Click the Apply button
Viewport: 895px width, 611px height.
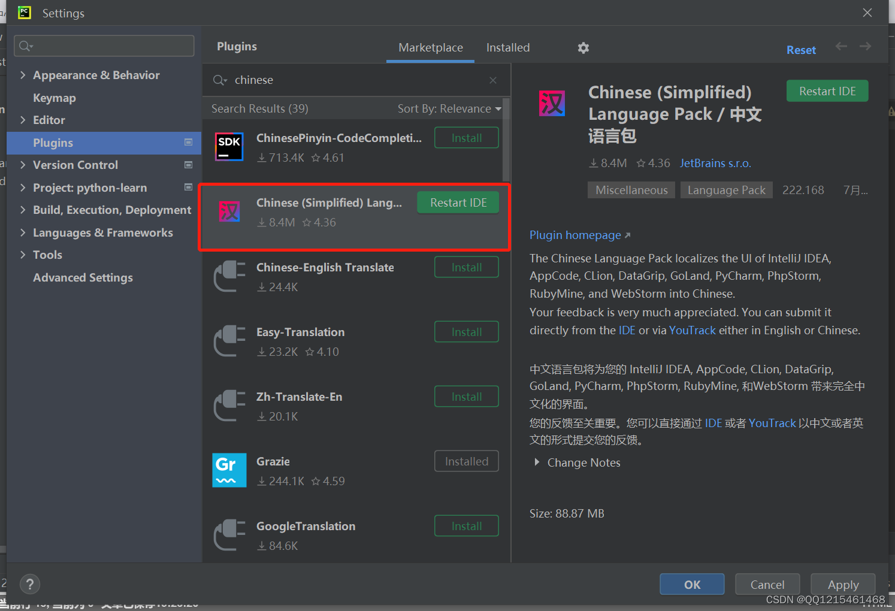pos(843,584)
